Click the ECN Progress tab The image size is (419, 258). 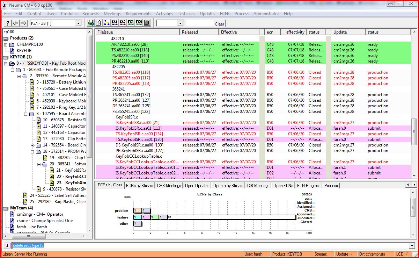point(308,186)
